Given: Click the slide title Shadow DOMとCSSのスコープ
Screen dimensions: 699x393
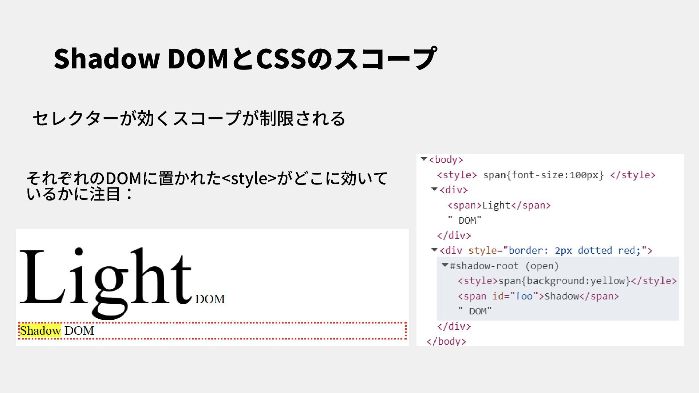Looking at the screenshot, I should (245, 58).
